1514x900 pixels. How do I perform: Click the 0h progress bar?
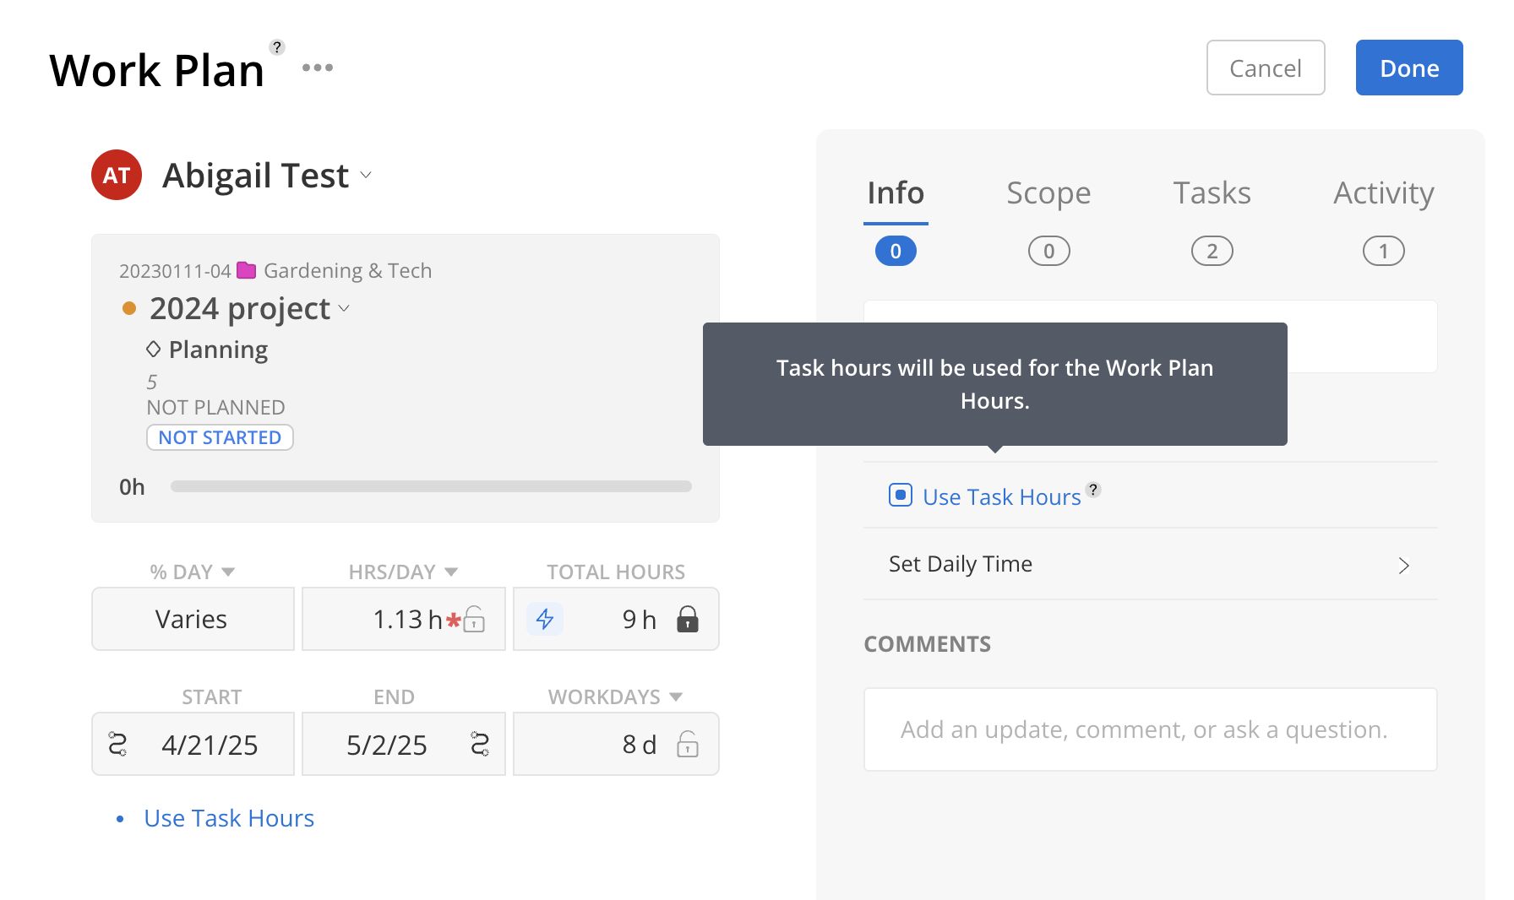click(431, 486)
